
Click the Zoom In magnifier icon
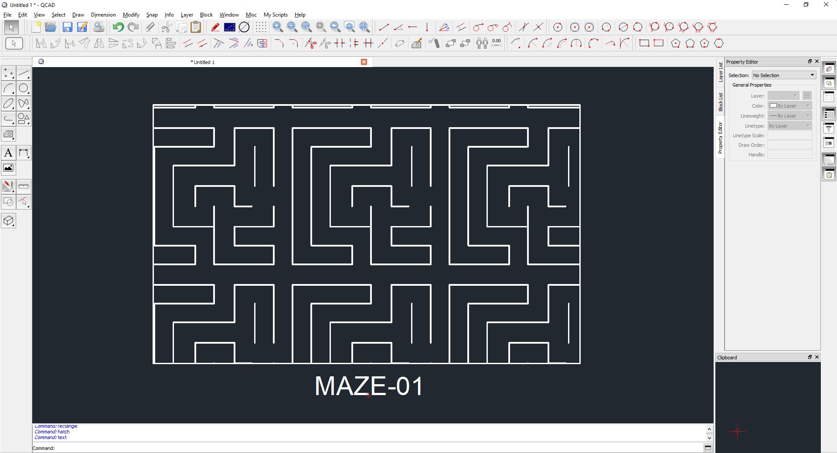[277, 27]
